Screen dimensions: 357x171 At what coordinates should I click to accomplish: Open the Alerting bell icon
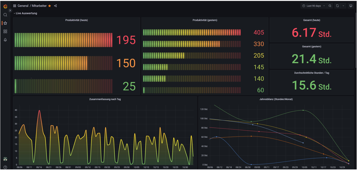click(5, 40)
